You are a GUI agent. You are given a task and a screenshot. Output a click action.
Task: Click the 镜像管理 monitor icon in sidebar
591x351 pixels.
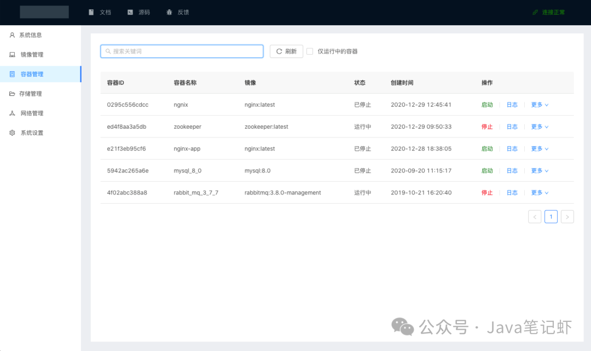coord(12,55)
